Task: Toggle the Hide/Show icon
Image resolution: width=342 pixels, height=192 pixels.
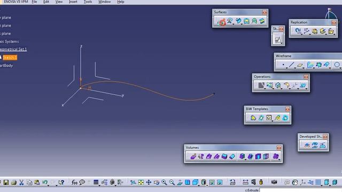Action: point(212,182)
